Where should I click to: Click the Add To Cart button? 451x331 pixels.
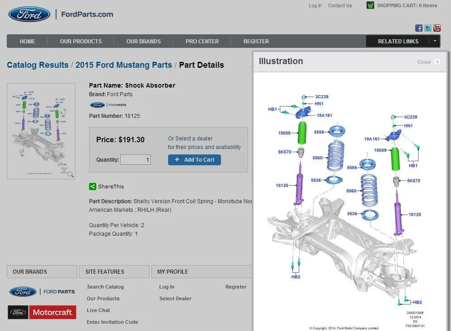[194, 160]
